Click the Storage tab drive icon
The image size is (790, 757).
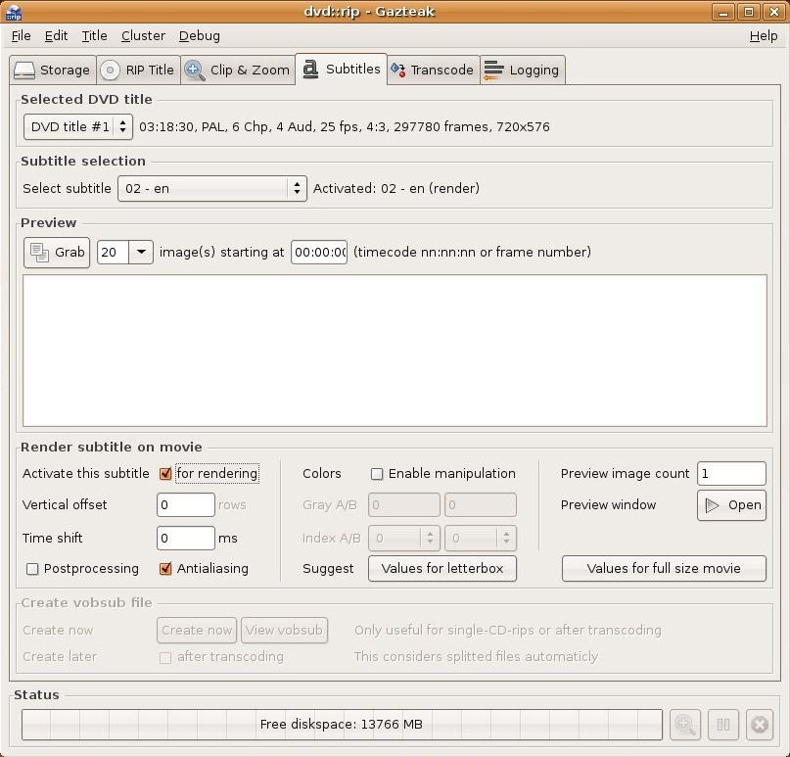(x=24, y=71)
